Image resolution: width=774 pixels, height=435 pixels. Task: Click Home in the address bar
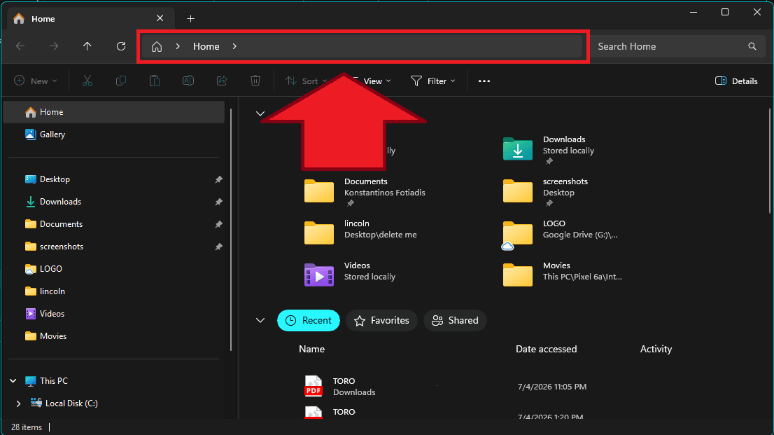[x=206, y=46]
